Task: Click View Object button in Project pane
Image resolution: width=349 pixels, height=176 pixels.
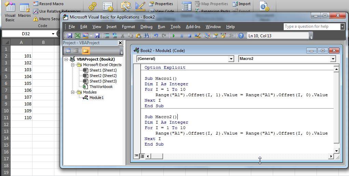Action: point(76,51)
